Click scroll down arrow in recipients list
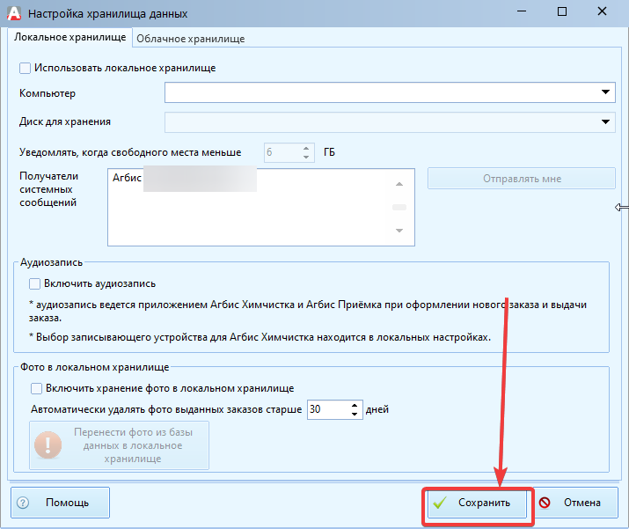Viewport: 629px width, 529px height. [399, 231]
